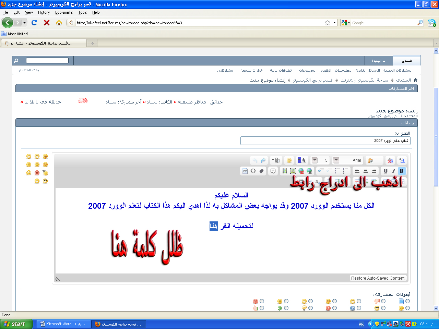Image resolution: width=439 pixels, height=329 pixels.
Task: Choose the angry red face post icon
Action: pyautogui.click(x=262, y=301)
